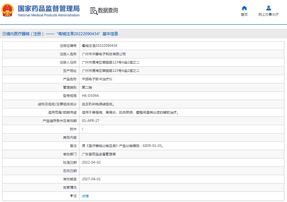Select 广东省药品监督管理局 value

coord(99,154)
